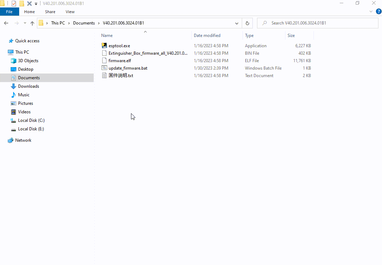Click the Help question mark icon

coord(378,12)
